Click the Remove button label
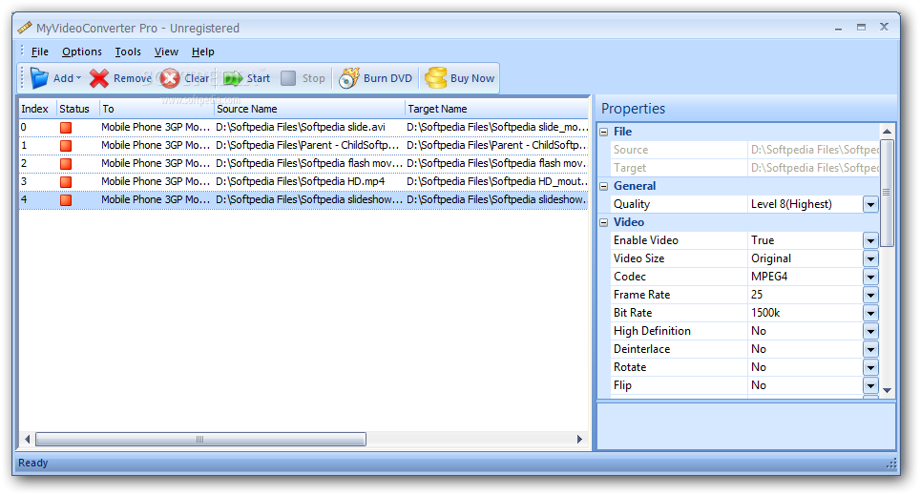The width and height of the screenshot is (920, 495). 133,78
